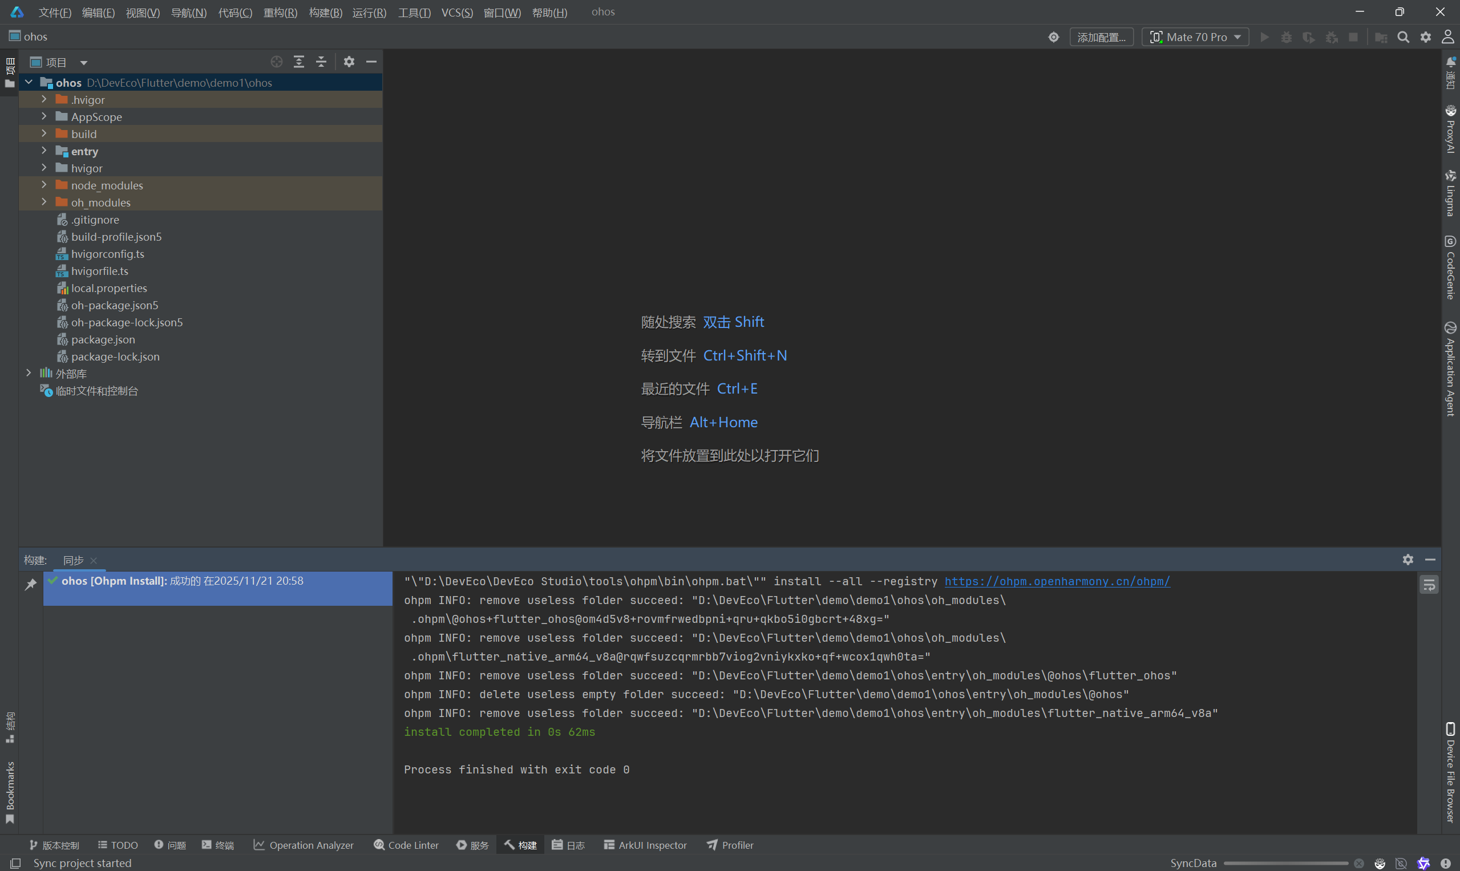Collapse the ohos root project node
The image size is (1460, 871).
(29, 82)
